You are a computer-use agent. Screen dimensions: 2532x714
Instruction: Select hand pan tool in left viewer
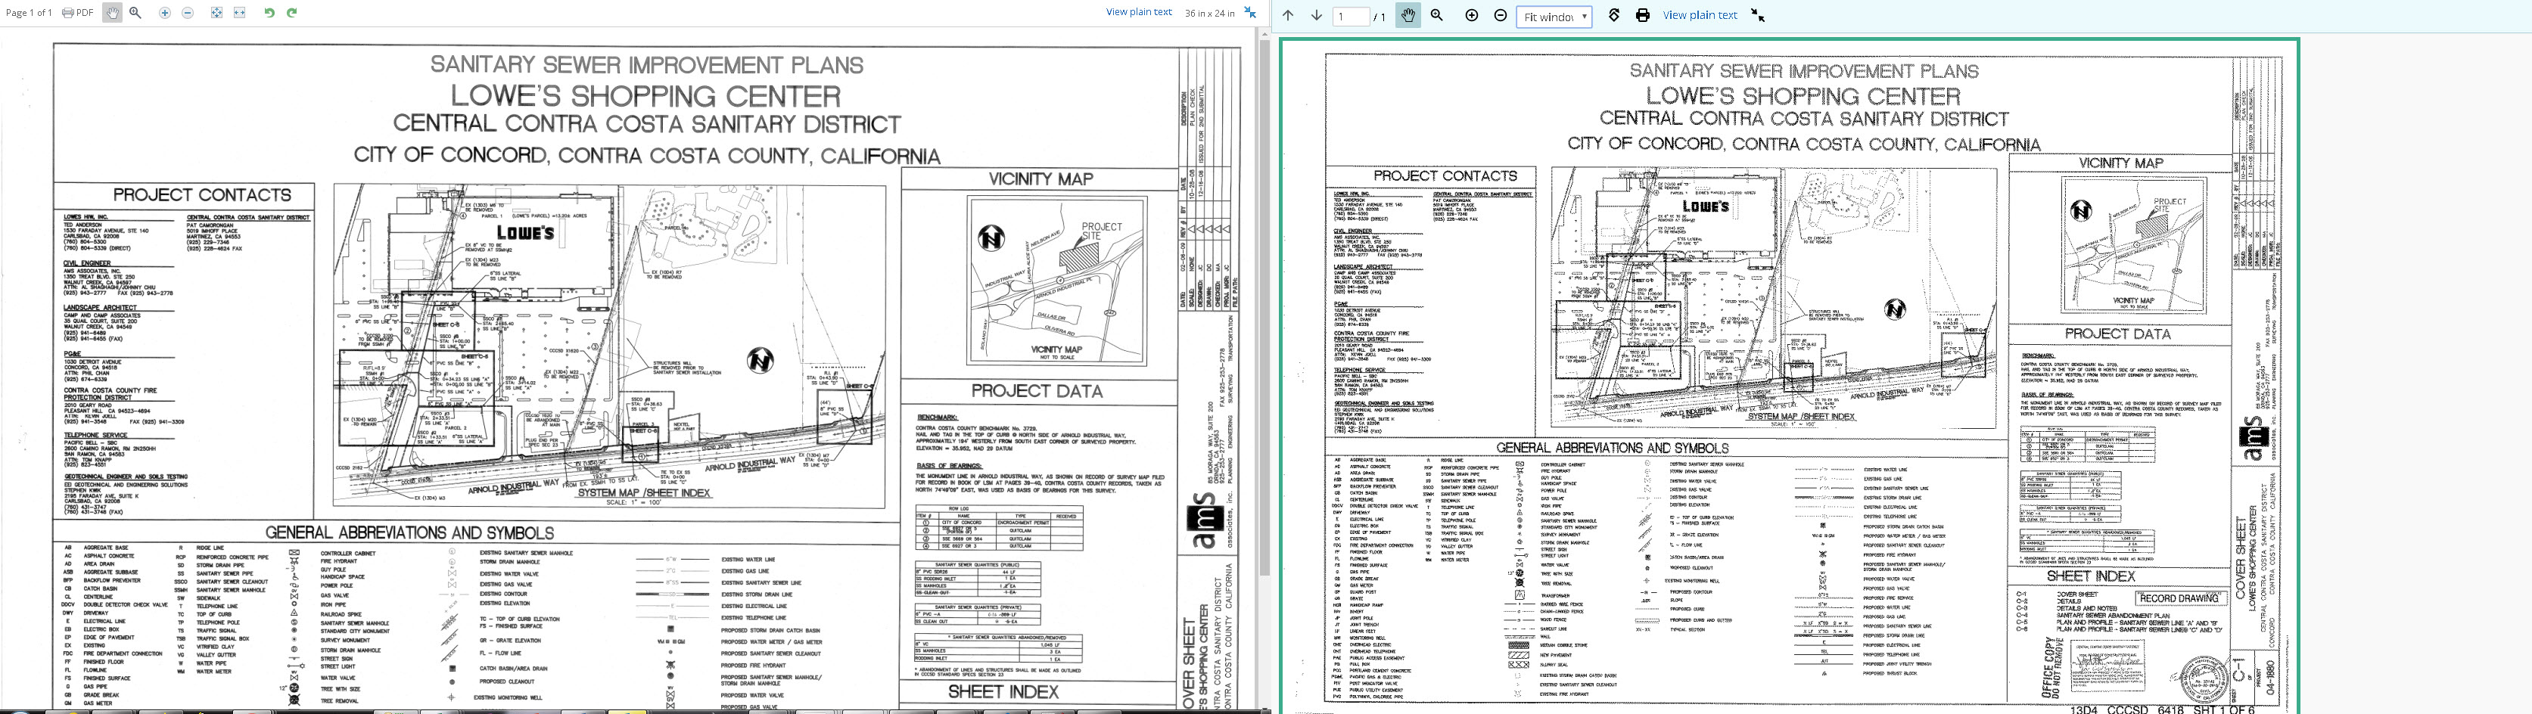[x=113, y=13]
